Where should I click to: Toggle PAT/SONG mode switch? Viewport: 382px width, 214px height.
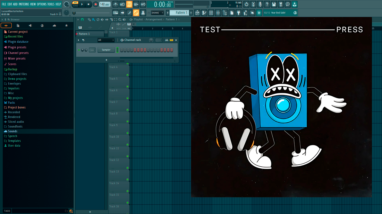75,4
